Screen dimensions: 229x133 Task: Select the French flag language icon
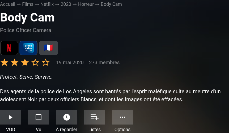[x=49, y=48]
